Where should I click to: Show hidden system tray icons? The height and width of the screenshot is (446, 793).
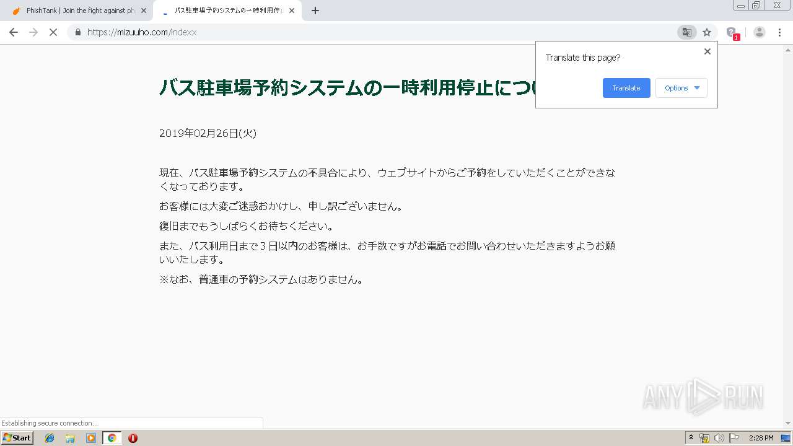[x=691, y=438]
